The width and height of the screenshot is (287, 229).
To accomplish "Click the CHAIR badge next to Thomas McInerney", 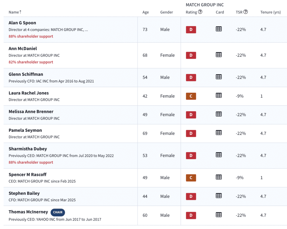I will (x=58, y=212).
